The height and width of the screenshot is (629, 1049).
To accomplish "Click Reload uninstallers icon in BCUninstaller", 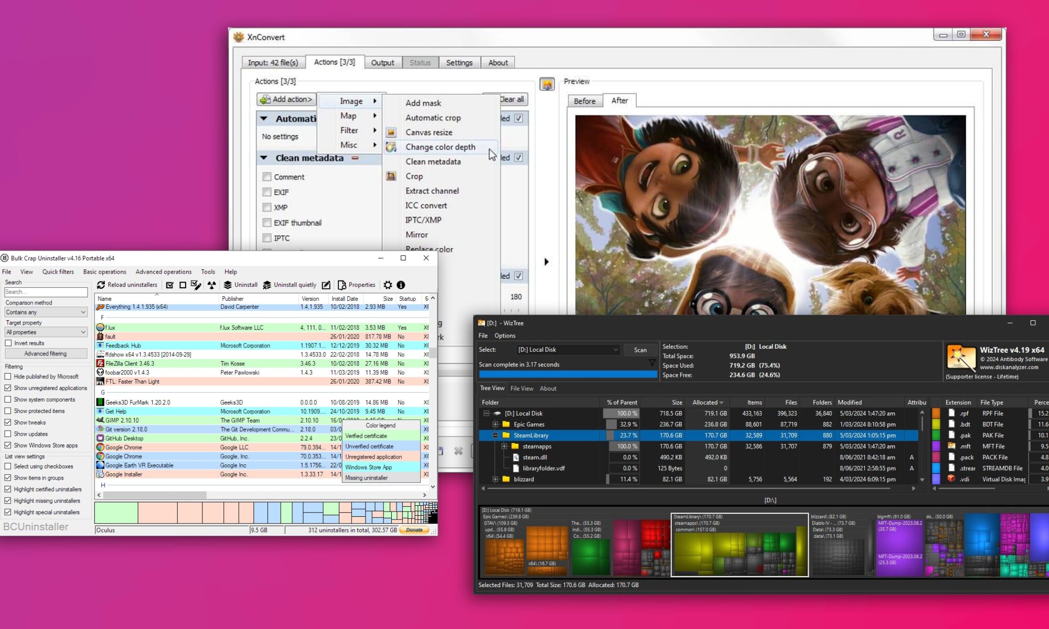I will pyautogui.click(x=101, y=285).
